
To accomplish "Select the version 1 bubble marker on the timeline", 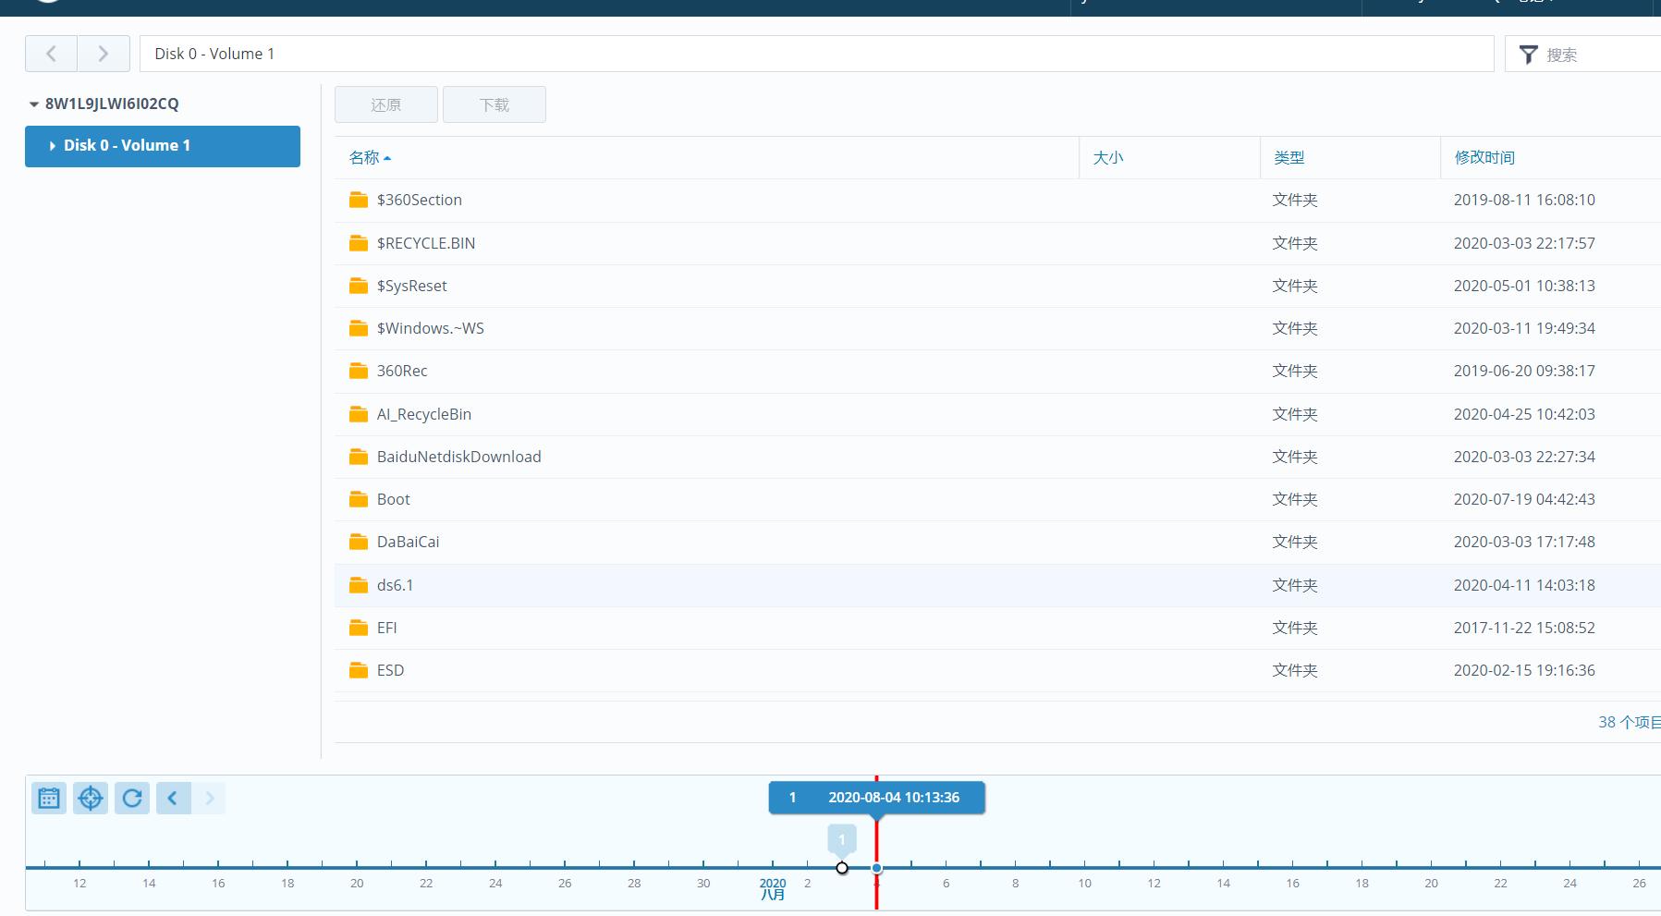I will click(842, 840).
